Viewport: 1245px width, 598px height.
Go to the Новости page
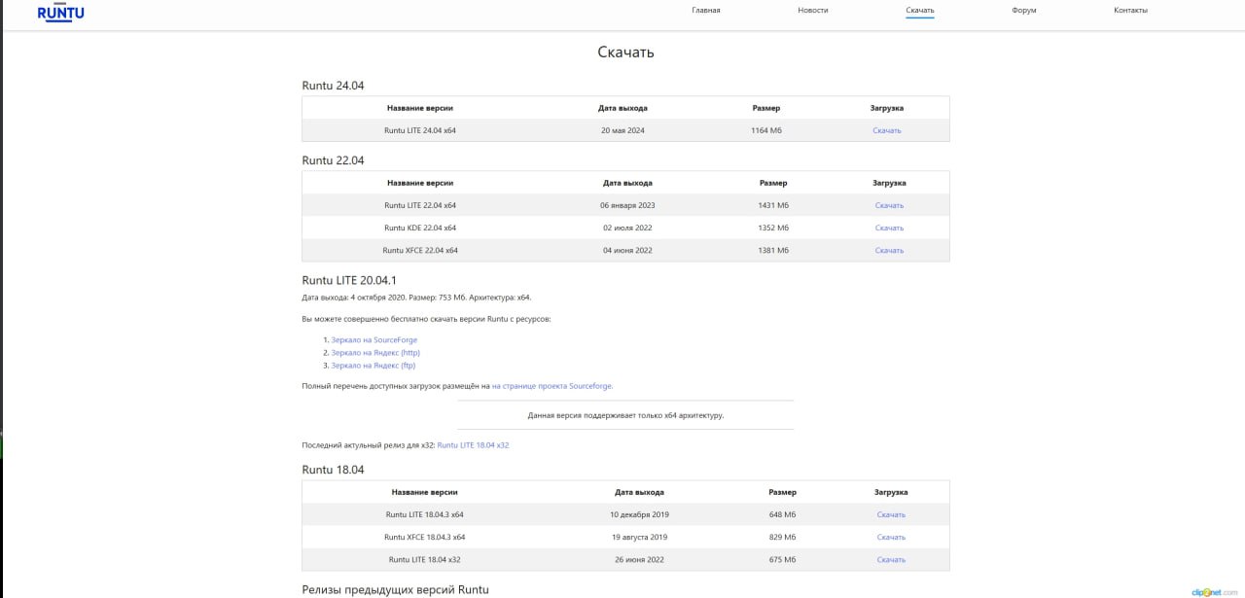(x=812, y=11)
